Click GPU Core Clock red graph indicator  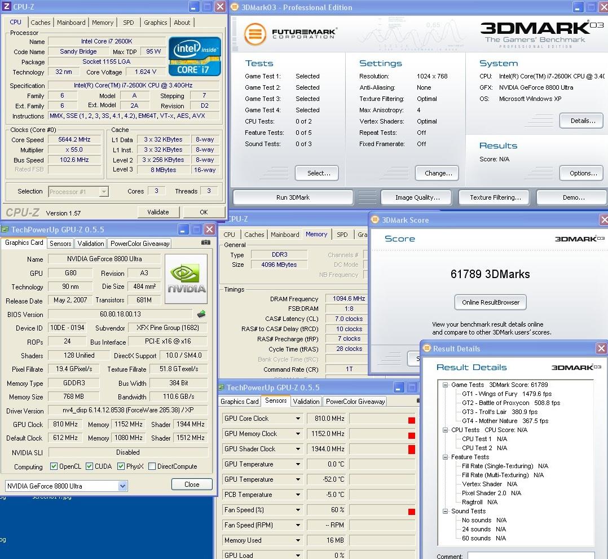point(411,420)
